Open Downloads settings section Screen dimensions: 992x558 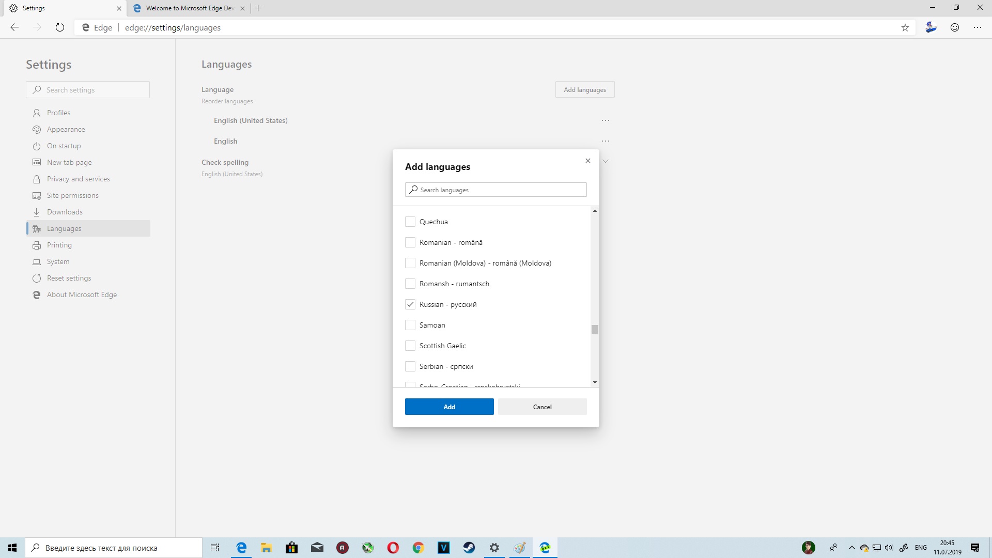click(x=88, y=212)
